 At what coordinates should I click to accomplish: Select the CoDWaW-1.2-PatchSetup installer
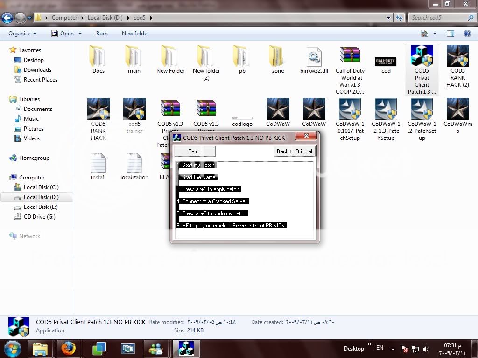[x=422, y=119]
